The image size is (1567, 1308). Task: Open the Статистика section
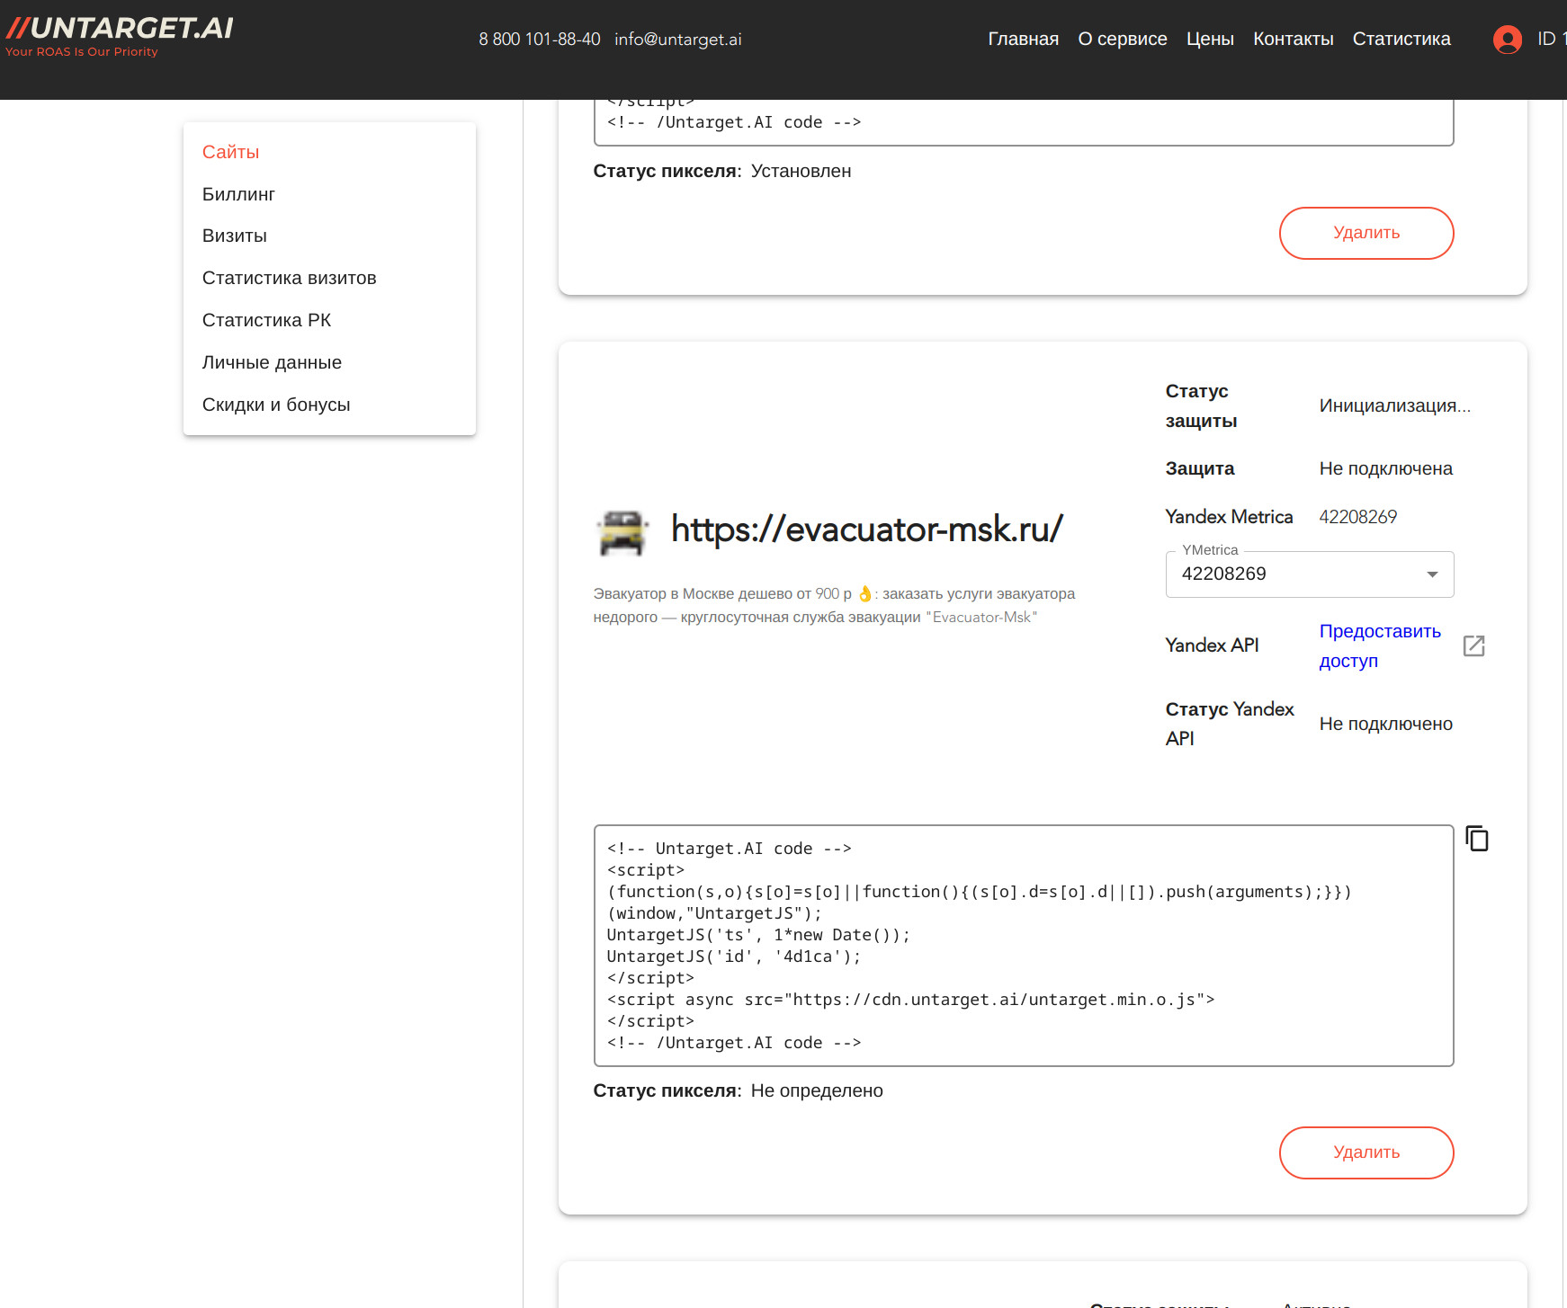1401,39
